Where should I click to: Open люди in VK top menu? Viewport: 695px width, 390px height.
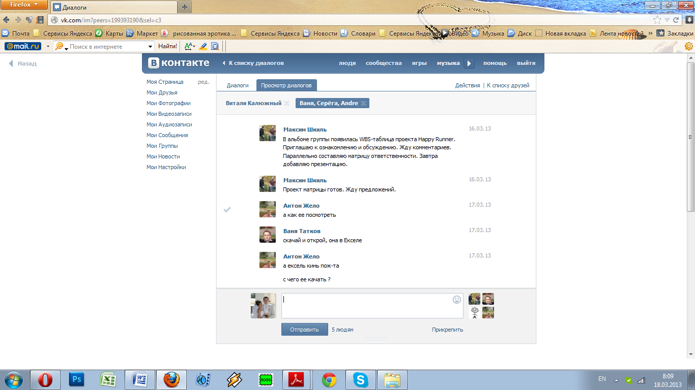[x=347, y=63]
